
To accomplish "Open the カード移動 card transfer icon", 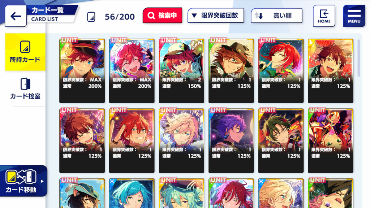I will coord(21,177).
